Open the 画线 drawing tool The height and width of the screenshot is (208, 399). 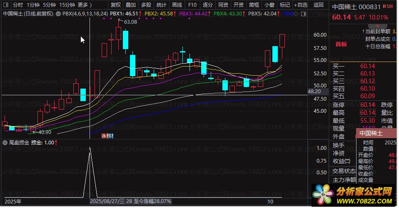[x=177, y=5]
